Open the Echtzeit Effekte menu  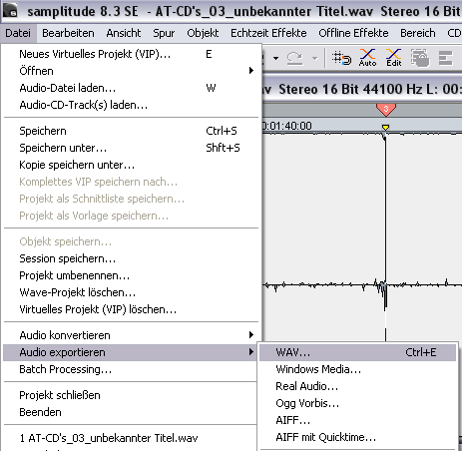tap(268, 33)
